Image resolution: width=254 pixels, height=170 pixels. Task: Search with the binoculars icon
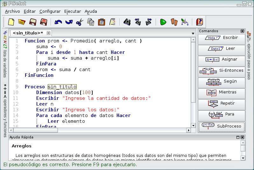point(127,22)
